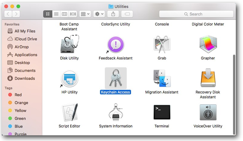Switch to Cover Flow view
This screenshot has width=243, height=141.
[x=73, y=14]
